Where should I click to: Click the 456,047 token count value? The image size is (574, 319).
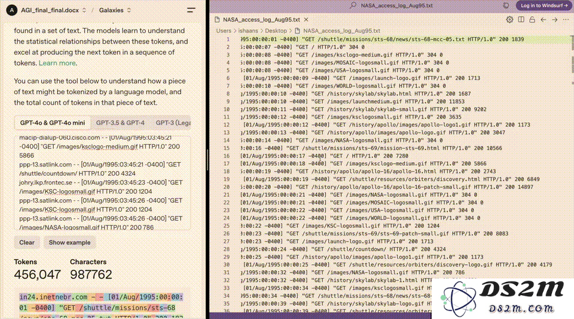tap(37, 274)
